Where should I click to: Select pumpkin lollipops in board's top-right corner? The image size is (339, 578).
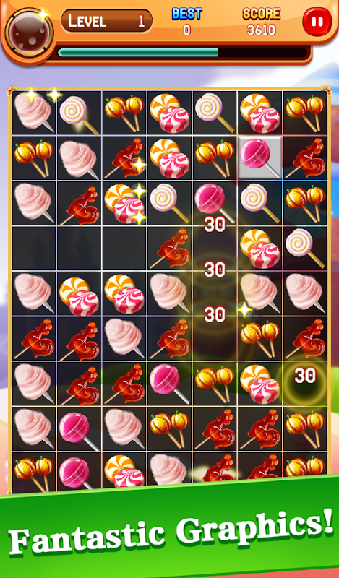click(x=305, y=113)
